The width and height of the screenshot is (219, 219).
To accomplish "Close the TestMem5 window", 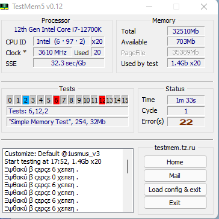I will coord(204,7).
